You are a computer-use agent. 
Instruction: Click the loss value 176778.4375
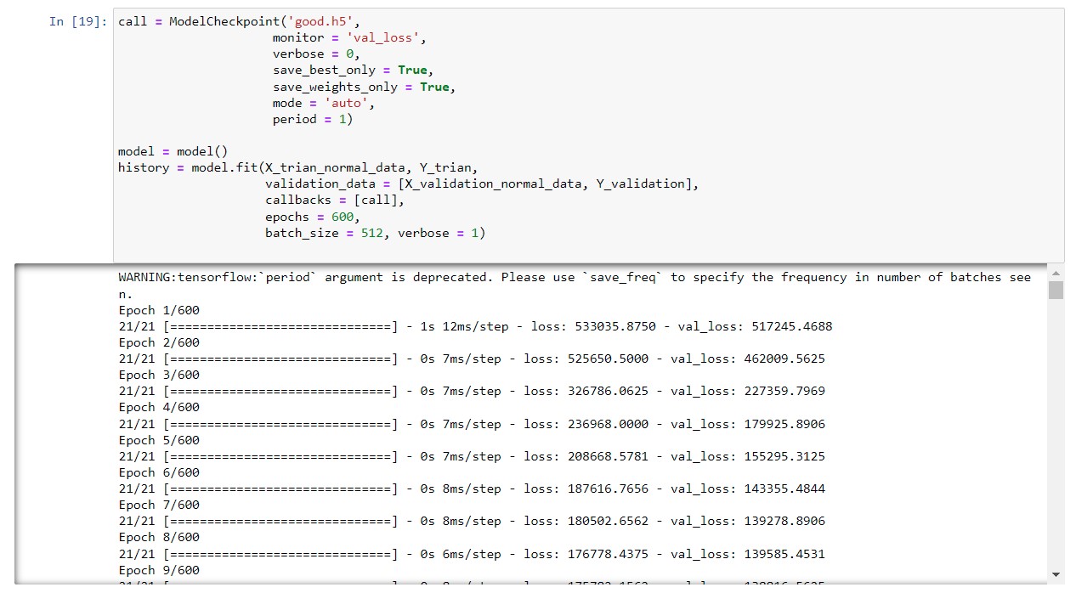608,554
